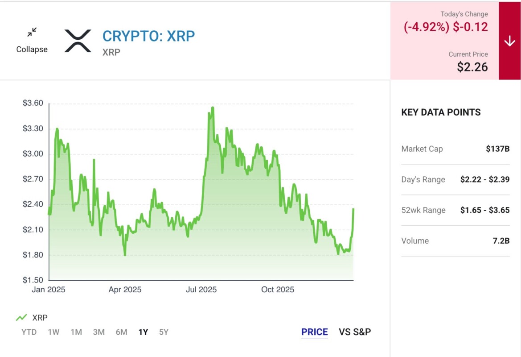521x357 pixels.
Task: Switch to the 5Y view
Action: tap(163, 332)
